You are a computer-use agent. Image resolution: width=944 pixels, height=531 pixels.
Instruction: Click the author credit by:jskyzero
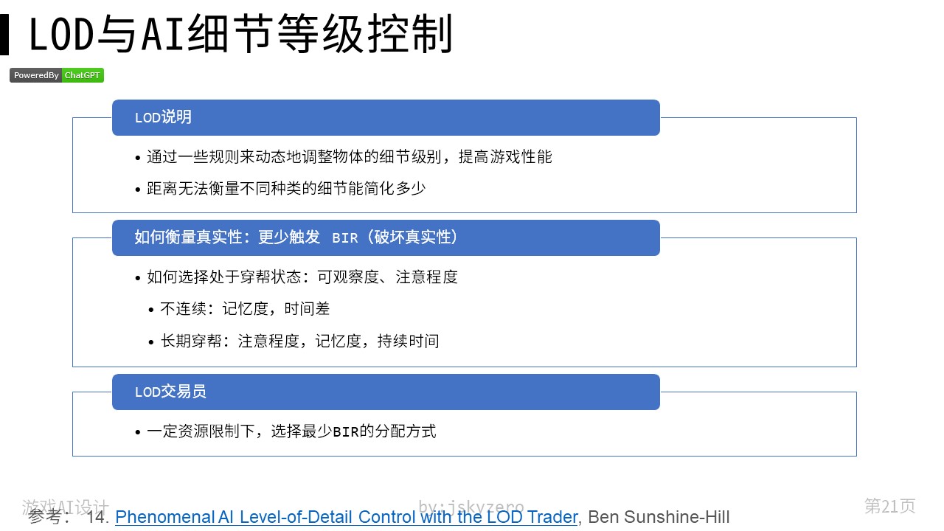[x=471, y=506]
